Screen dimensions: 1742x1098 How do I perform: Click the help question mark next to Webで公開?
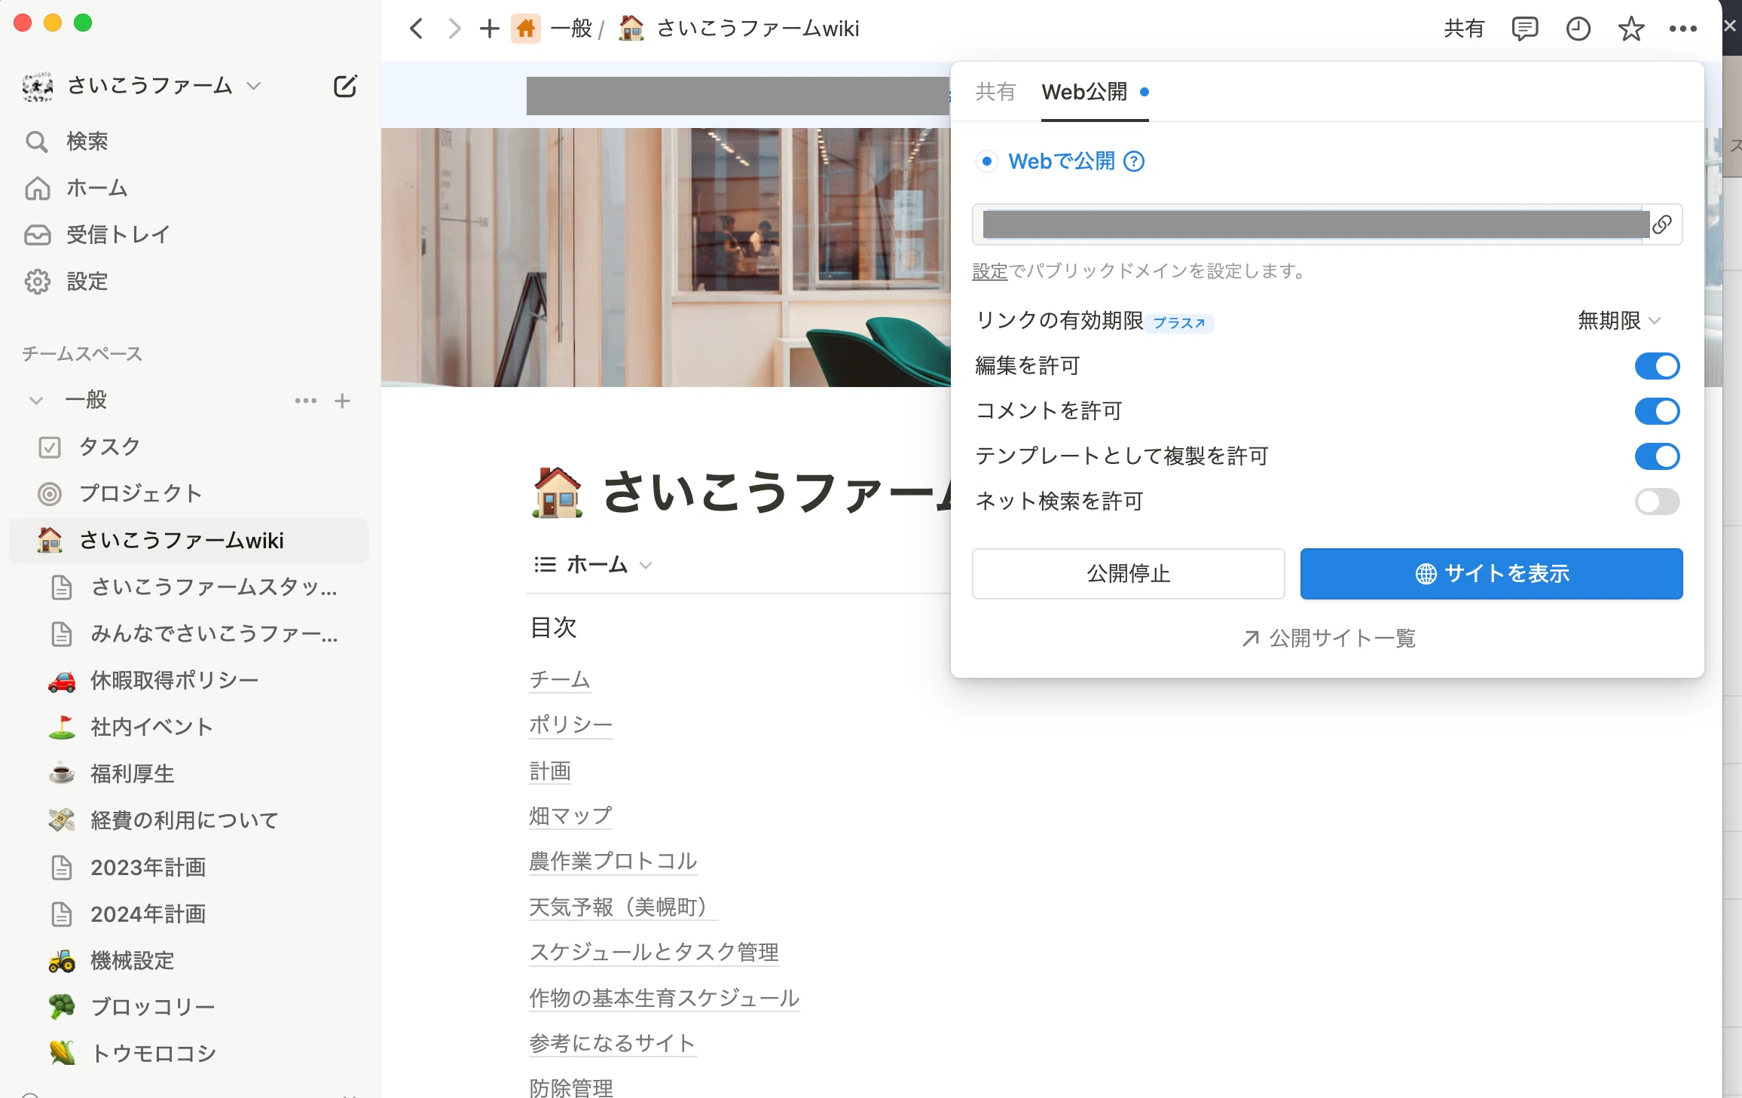(1133, 161)
